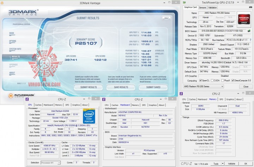
Task: Toggle the OpenCL checkbox
Action: point(200,81)
